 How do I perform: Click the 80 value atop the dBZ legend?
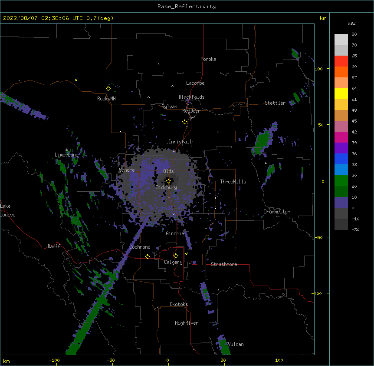click(354, 34)
